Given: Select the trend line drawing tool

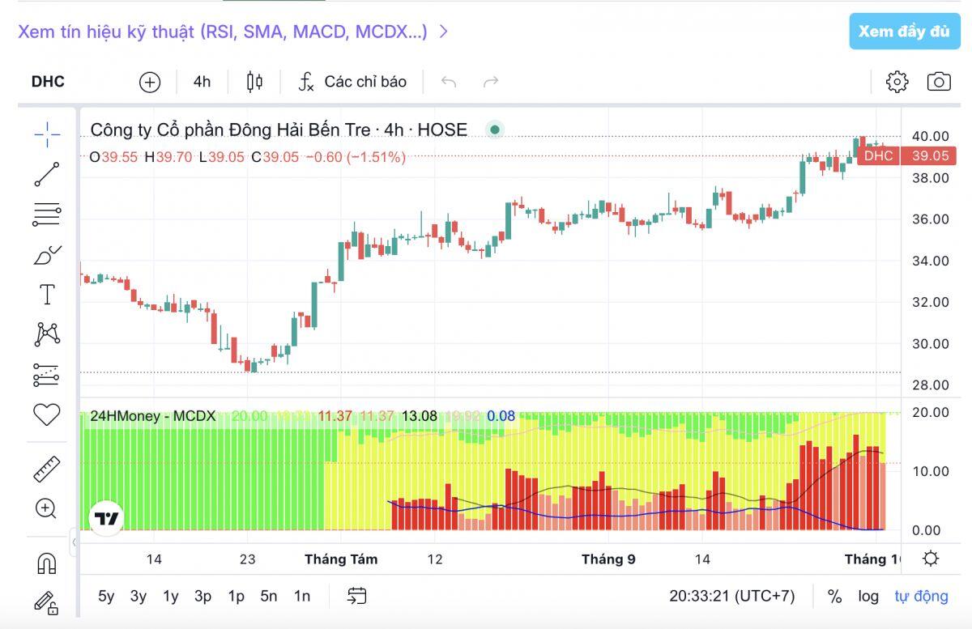Looking at the screenshot, I should tap(47, 174).
